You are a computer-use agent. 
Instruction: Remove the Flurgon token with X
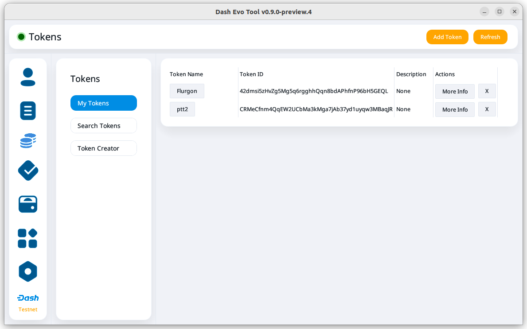pyautogui.click(x=487, y=91)
